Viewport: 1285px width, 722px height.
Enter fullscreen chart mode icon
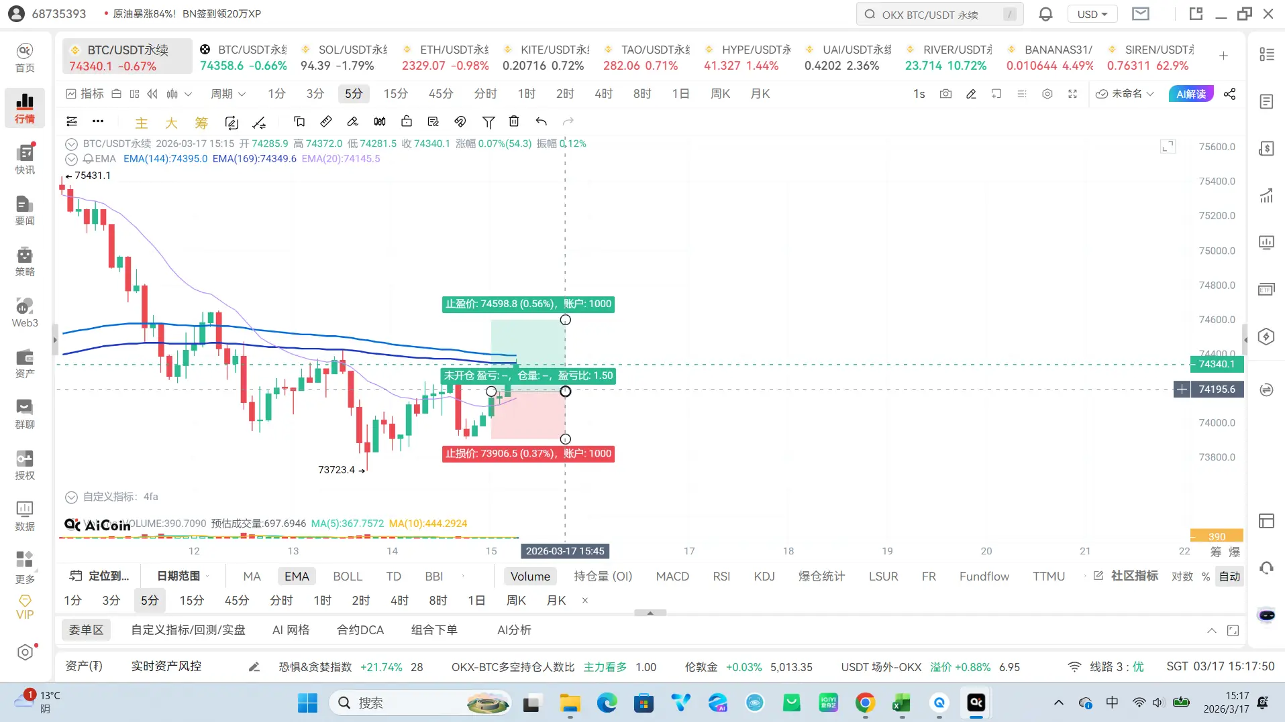(1072, 94)
